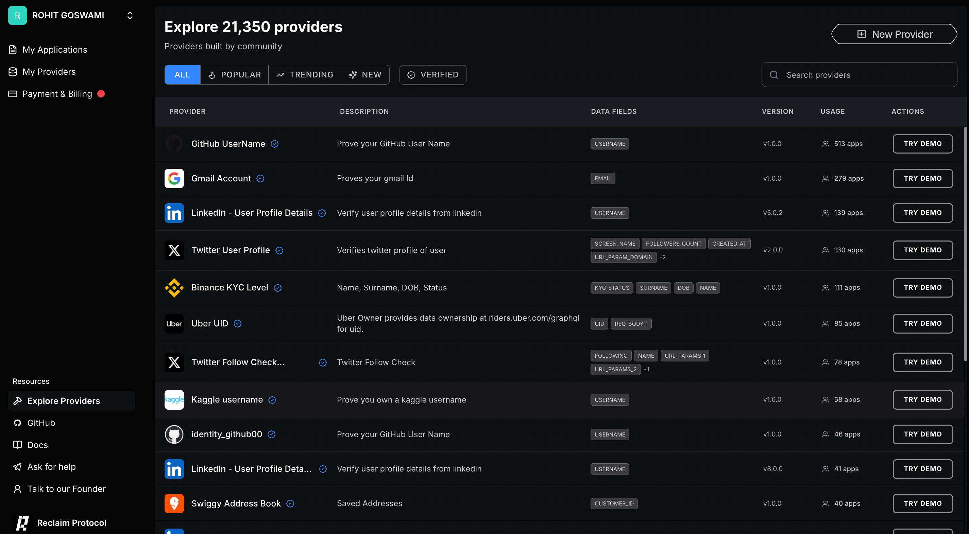Image resolution: width=969 pixels, height=534 pixels.
Task: Expand the ROHIT GOSWAMI account switcher
Action: click(130, 15)
